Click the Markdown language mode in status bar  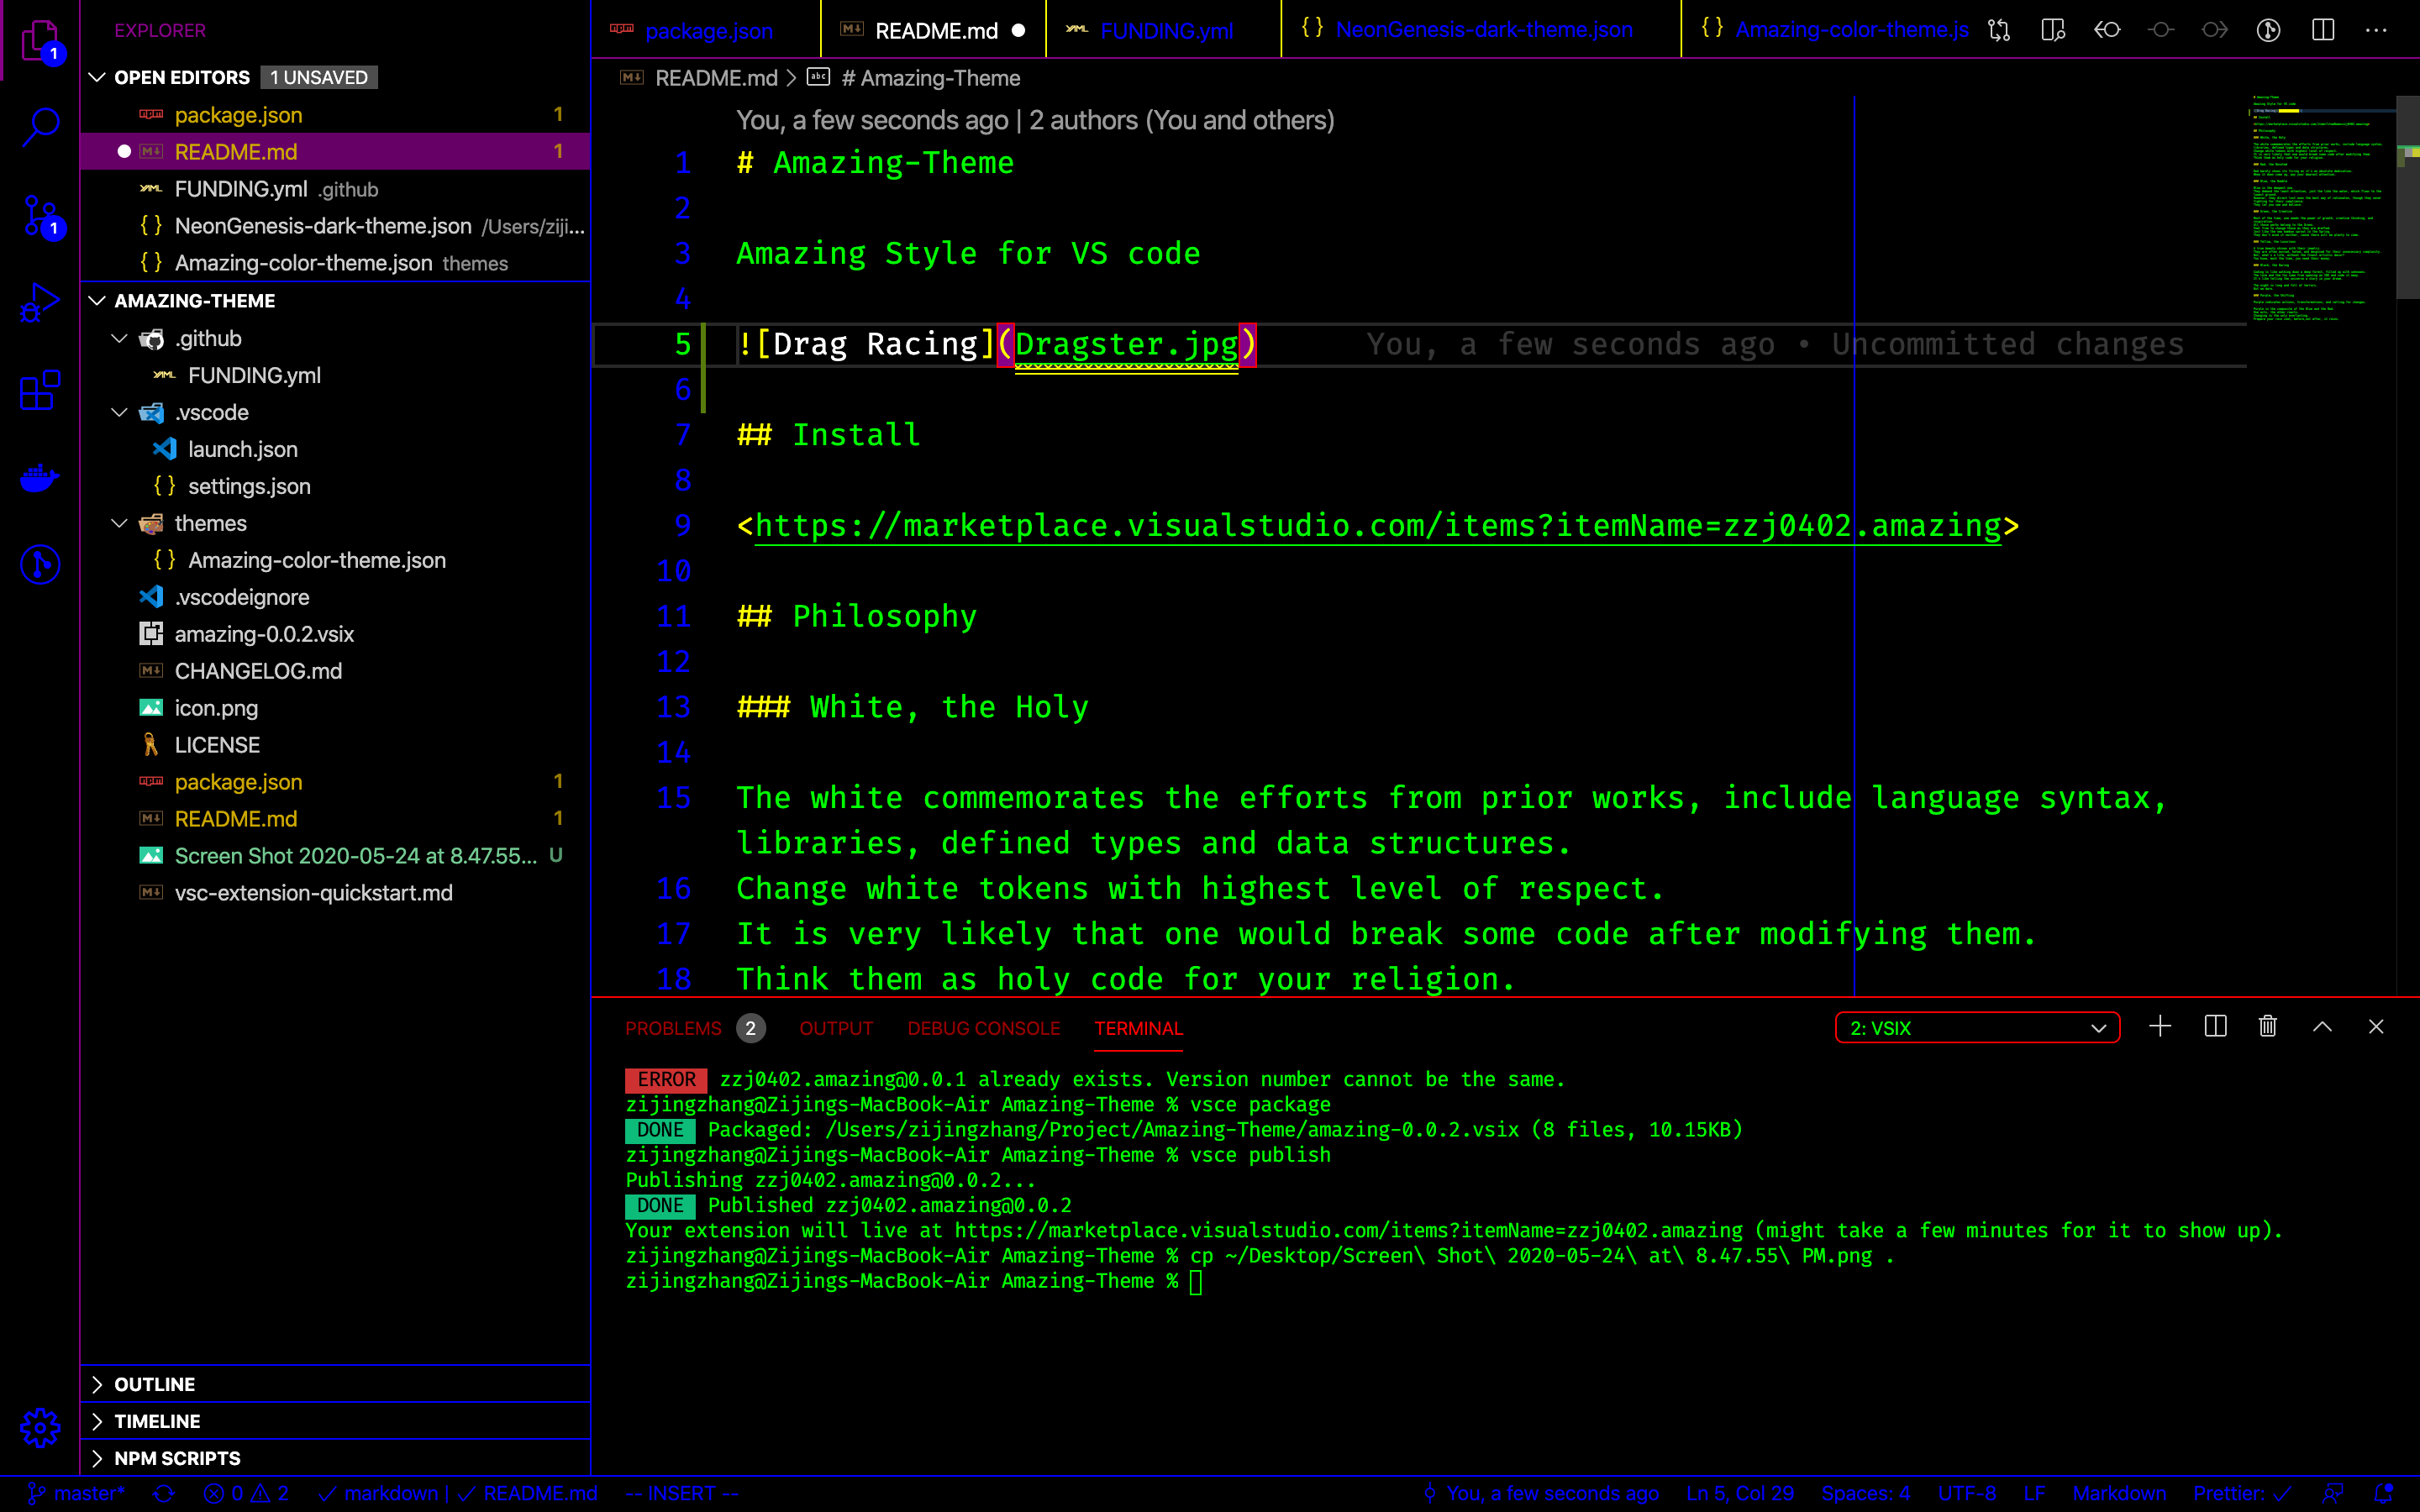tap(2118, 1493)
